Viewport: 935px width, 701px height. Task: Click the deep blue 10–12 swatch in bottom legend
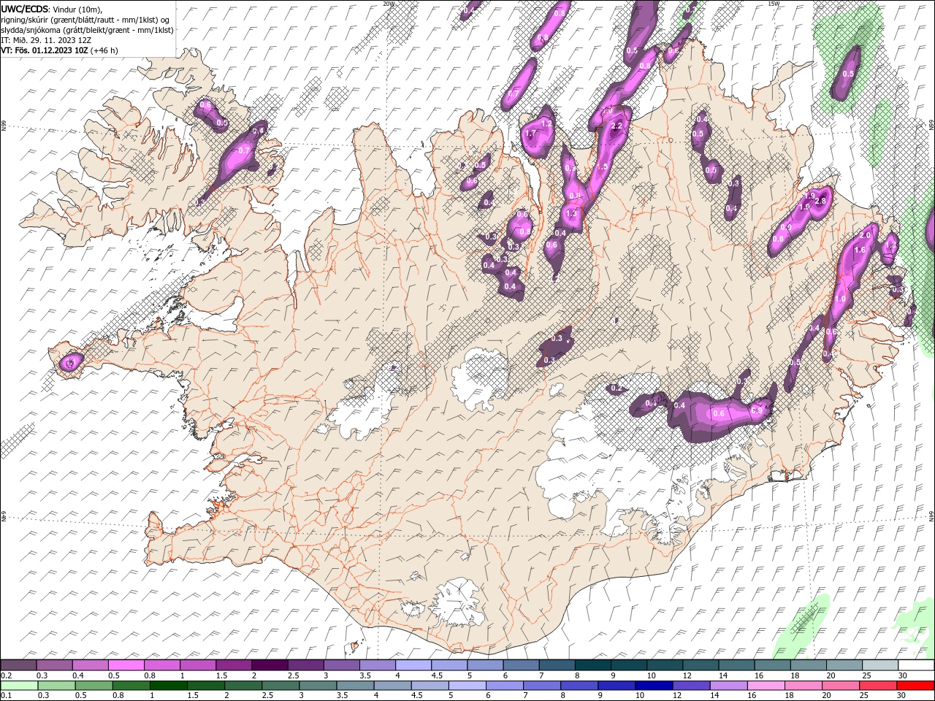652,686
